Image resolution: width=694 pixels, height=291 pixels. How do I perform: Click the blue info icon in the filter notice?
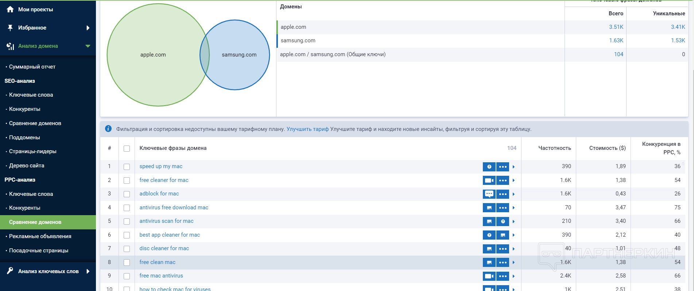coord(108,129)
